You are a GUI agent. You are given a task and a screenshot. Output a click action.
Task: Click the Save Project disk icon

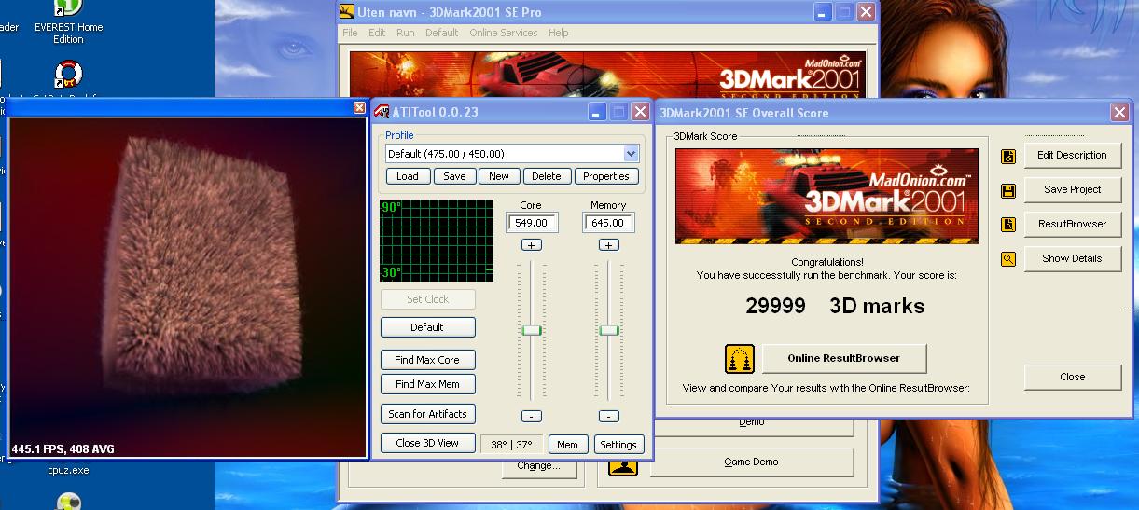[x=1008, y=190]
